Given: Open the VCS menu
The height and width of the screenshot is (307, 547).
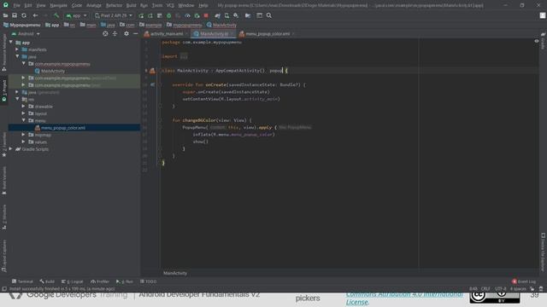Looking at the screenshot, I should click(x=170, y=5).
